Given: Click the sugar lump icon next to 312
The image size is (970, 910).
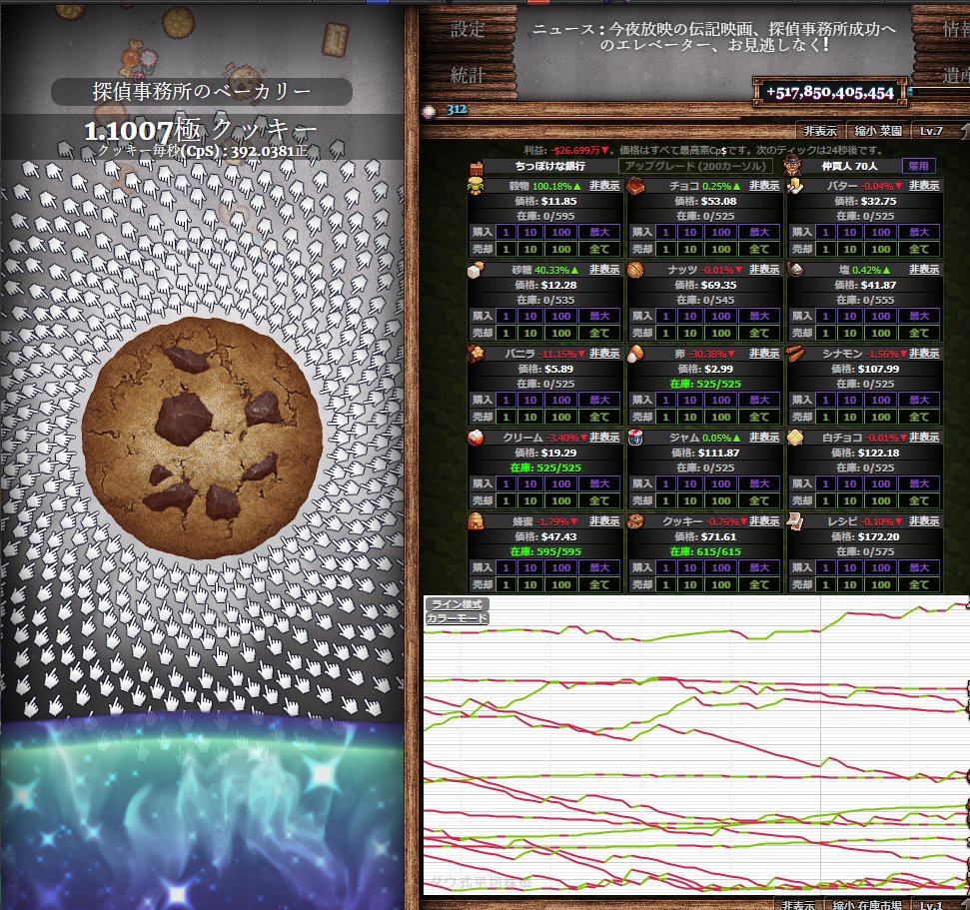Looking at the screenshot, I should coord(430,111).
